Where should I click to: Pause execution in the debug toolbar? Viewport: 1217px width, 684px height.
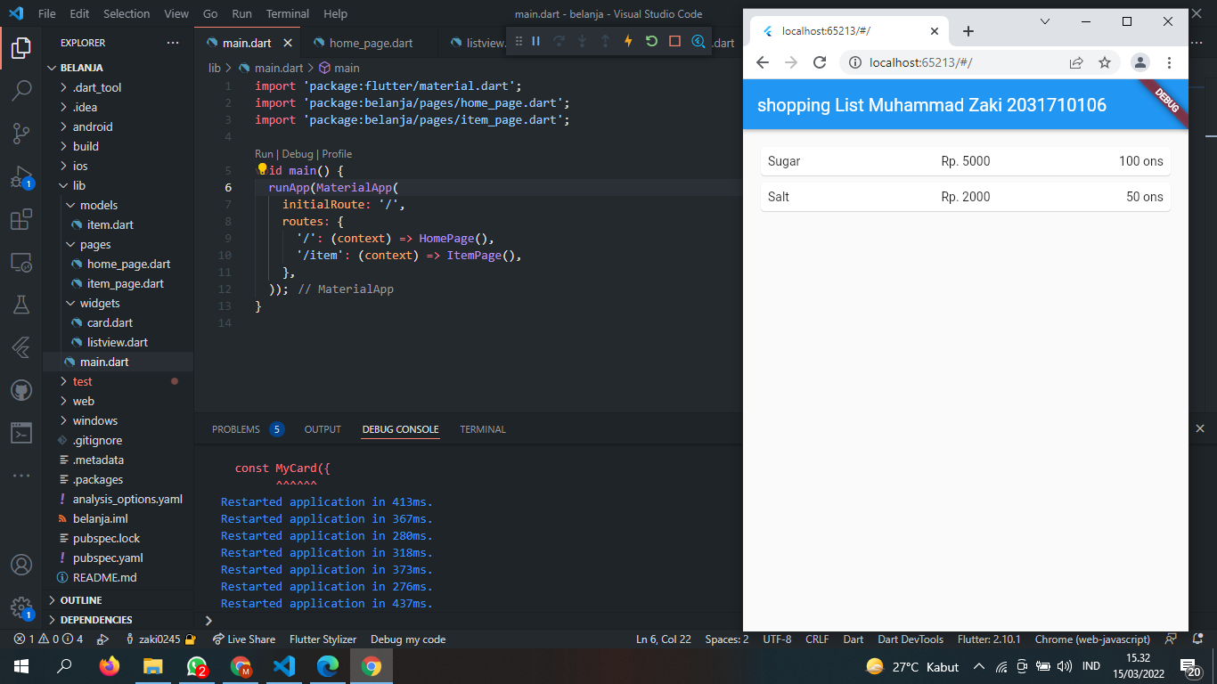point(535,42)
